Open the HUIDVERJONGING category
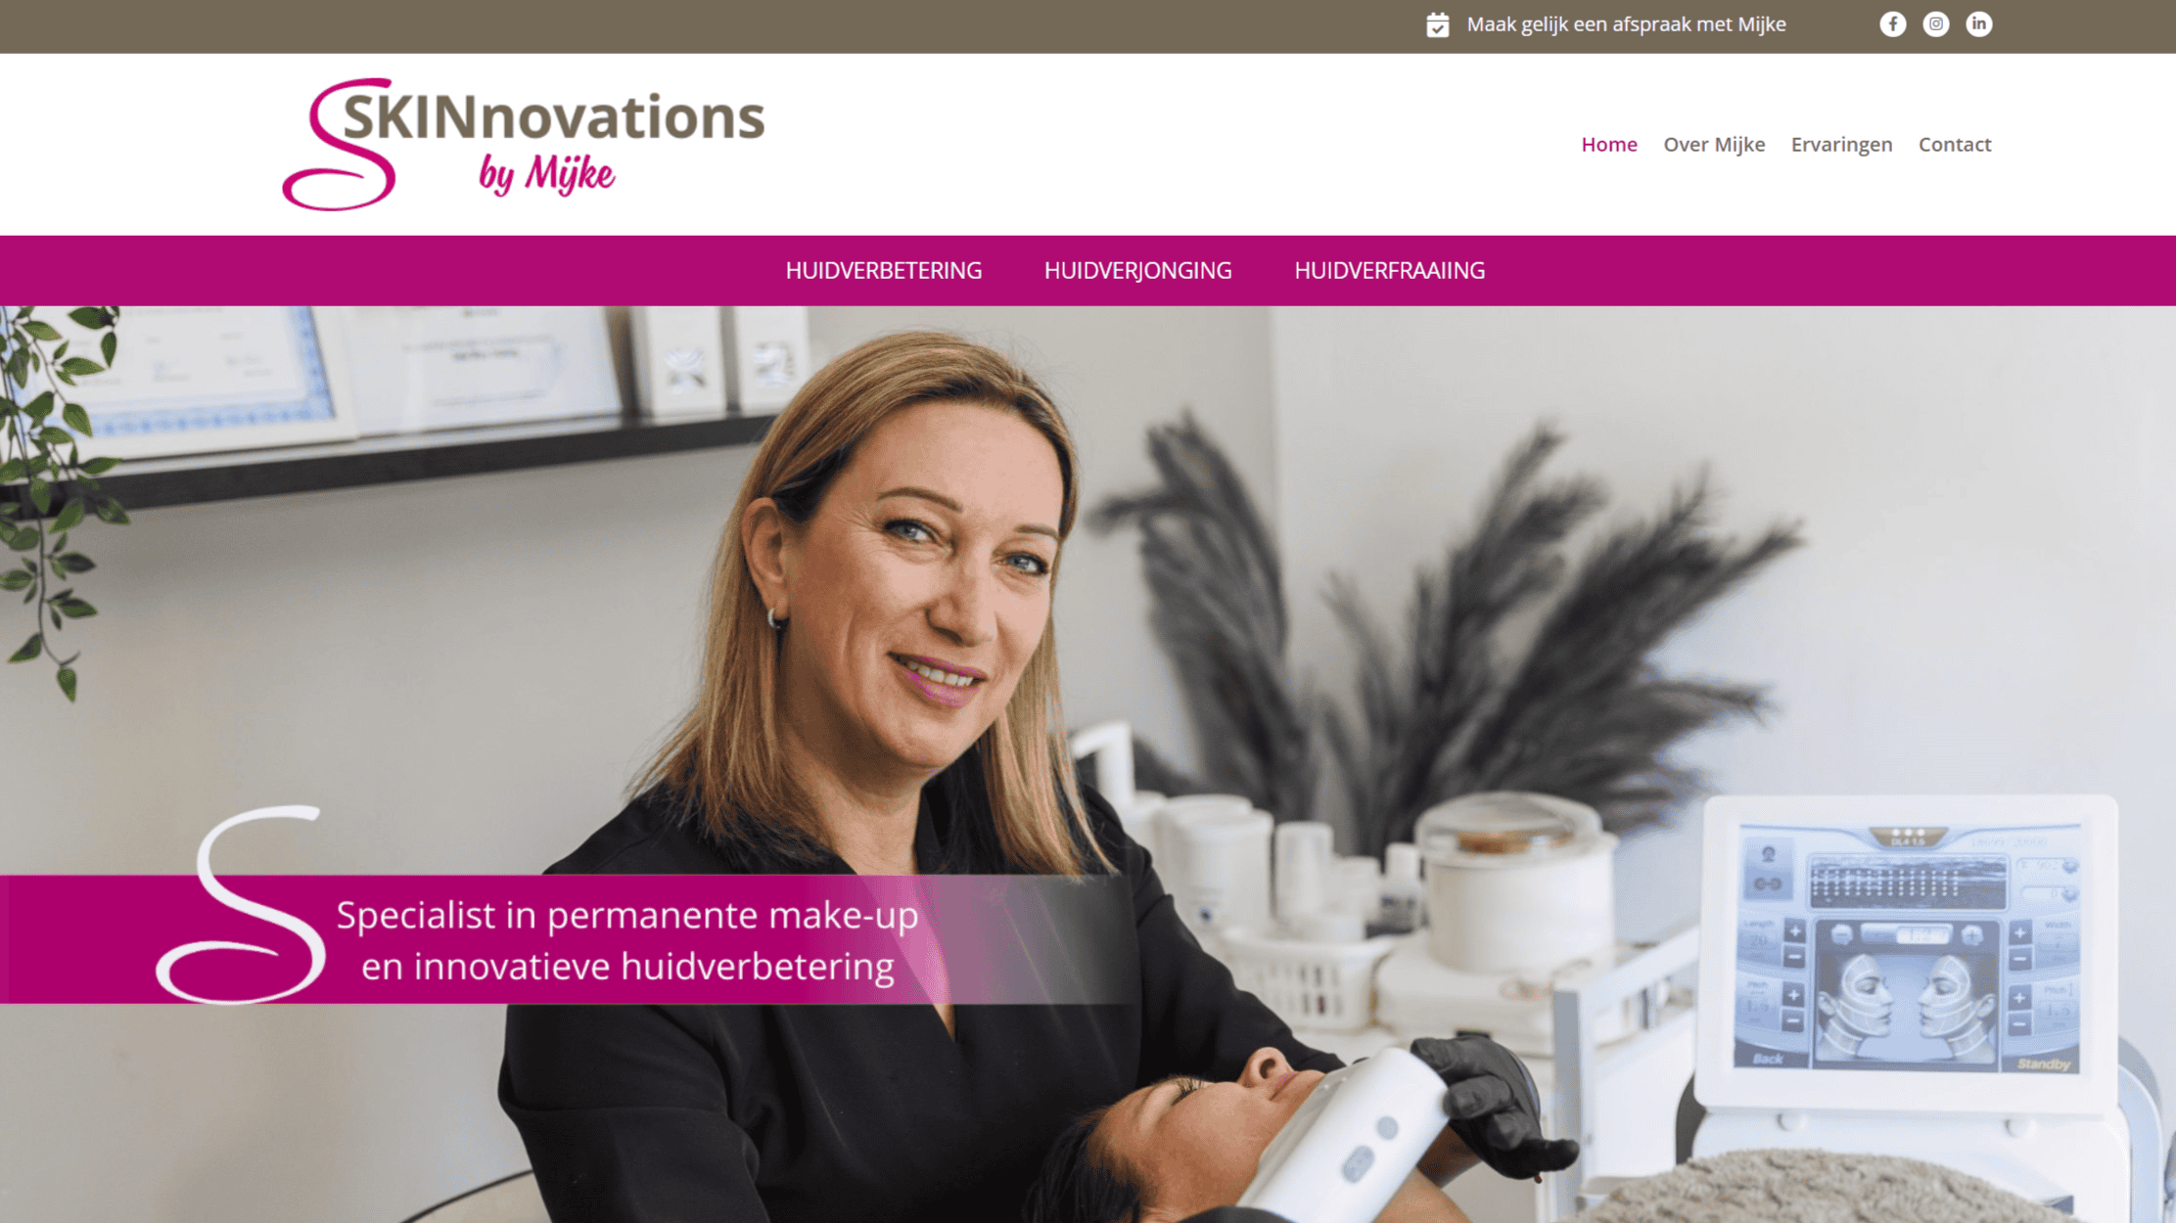Image resolution: width=2176 pixels, height=1223 pixels. 1137,271
